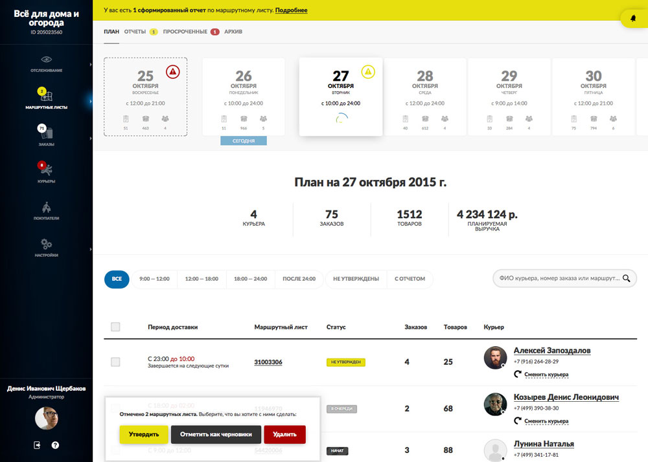Open the Настройки gears icon

pos(46,244)
